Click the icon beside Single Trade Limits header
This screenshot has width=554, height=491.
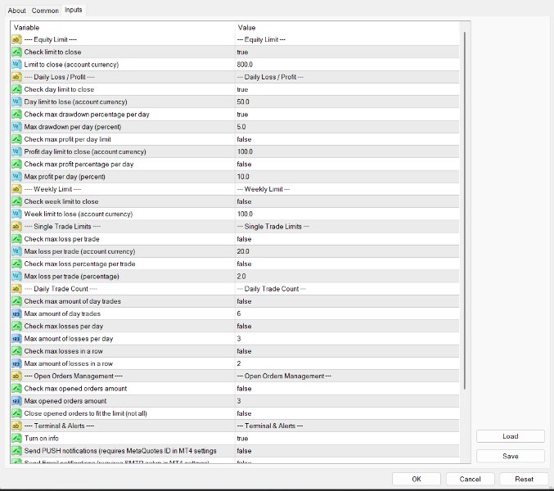click(16, 226)
